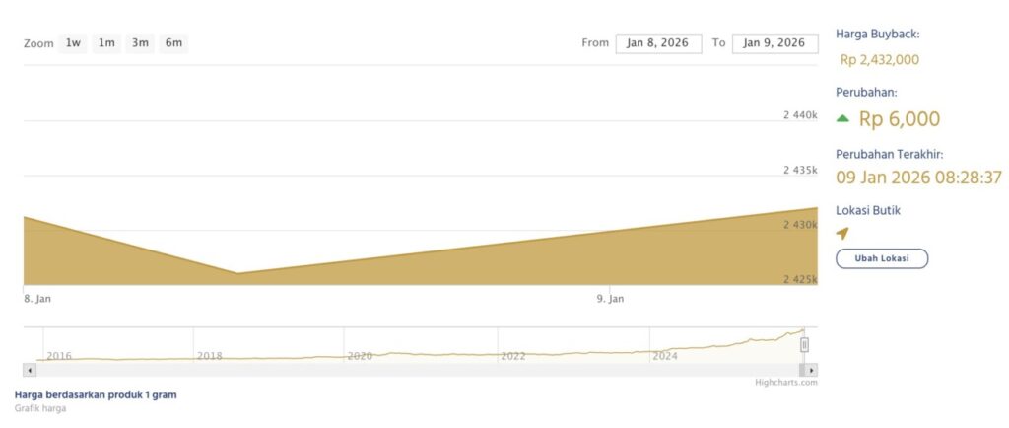Click the navigator range handle at right edge
Viewport: 1009px width, 428px height.
pos(804,344)
